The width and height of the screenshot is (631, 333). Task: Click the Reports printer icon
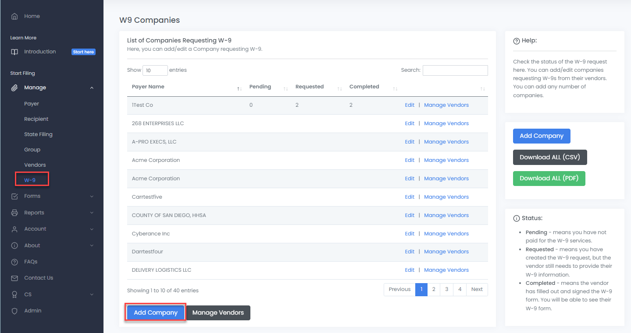tap(14, 213)
